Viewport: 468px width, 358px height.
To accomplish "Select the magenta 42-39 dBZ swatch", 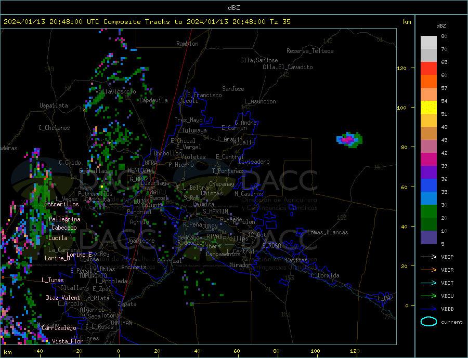I will click(x=428, y=160).
